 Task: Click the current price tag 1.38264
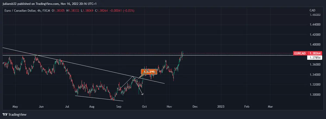pyautogui.click(x=315, y=54)
